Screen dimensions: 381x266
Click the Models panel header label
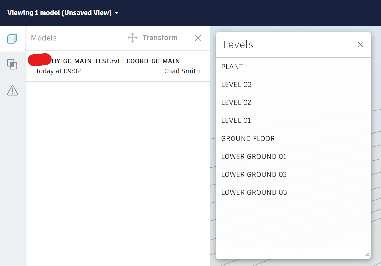[44, 38]
